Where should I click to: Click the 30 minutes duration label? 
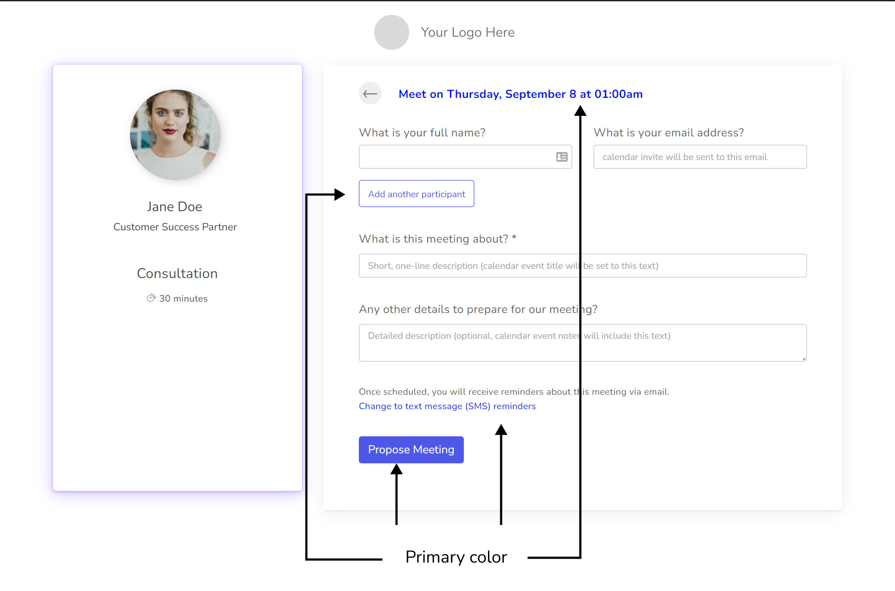183,299
